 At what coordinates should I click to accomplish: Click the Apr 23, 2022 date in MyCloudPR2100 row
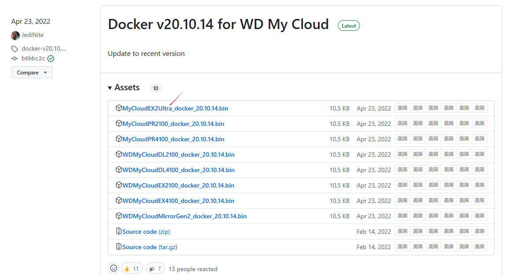[x=374, y=124]
